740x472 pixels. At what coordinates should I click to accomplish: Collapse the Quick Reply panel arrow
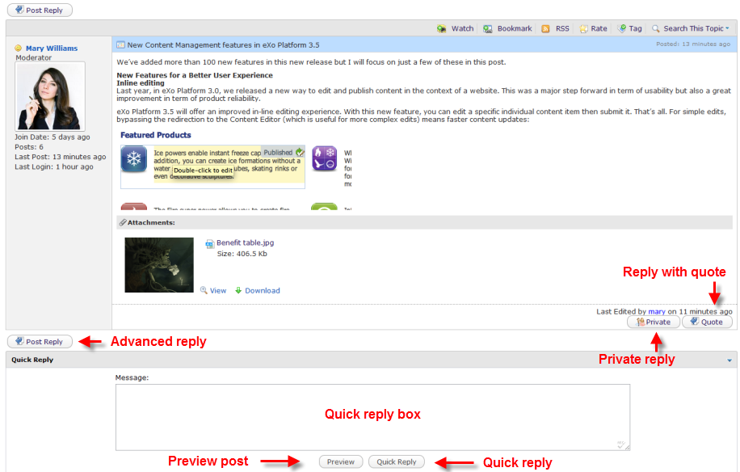coord(729,360)
